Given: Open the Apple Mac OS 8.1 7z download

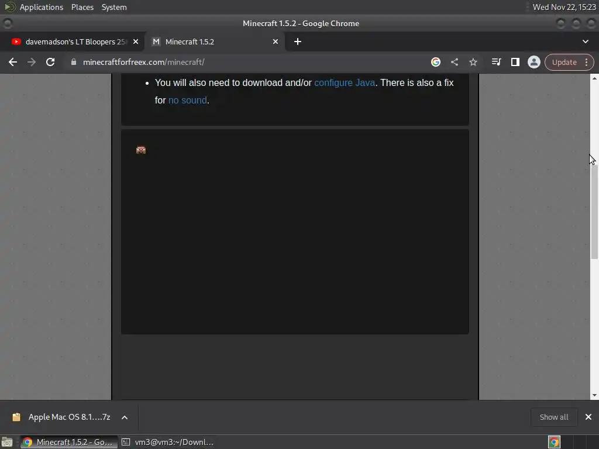Looking at the screenshot, I should point(69,417).
